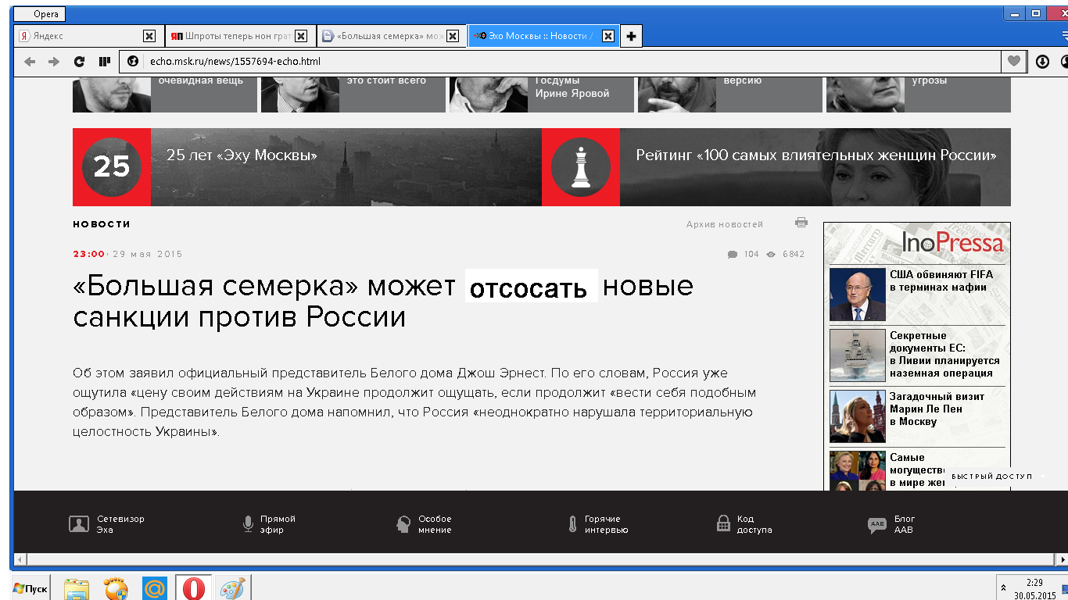This screenshot has width=1068, height=600.
Task: Open the Сетевизор Эха link
Action: pyautogui.click(x=120, y=524)
